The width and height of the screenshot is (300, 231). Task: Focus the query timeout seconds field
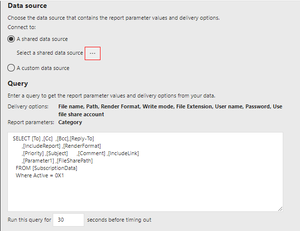click(x=68, y=220)
